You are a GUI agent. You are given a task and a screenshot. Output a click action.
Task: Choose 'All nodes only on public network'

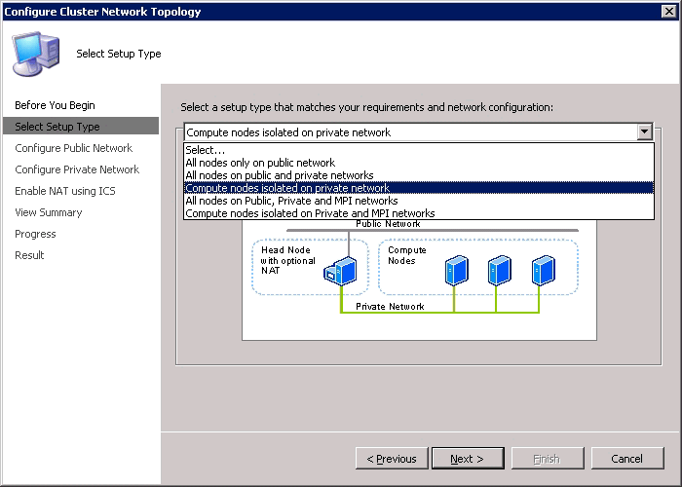(x=260, y=163)
